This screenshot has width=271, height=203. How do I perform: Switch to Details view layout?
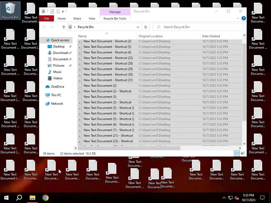point(237,153)
